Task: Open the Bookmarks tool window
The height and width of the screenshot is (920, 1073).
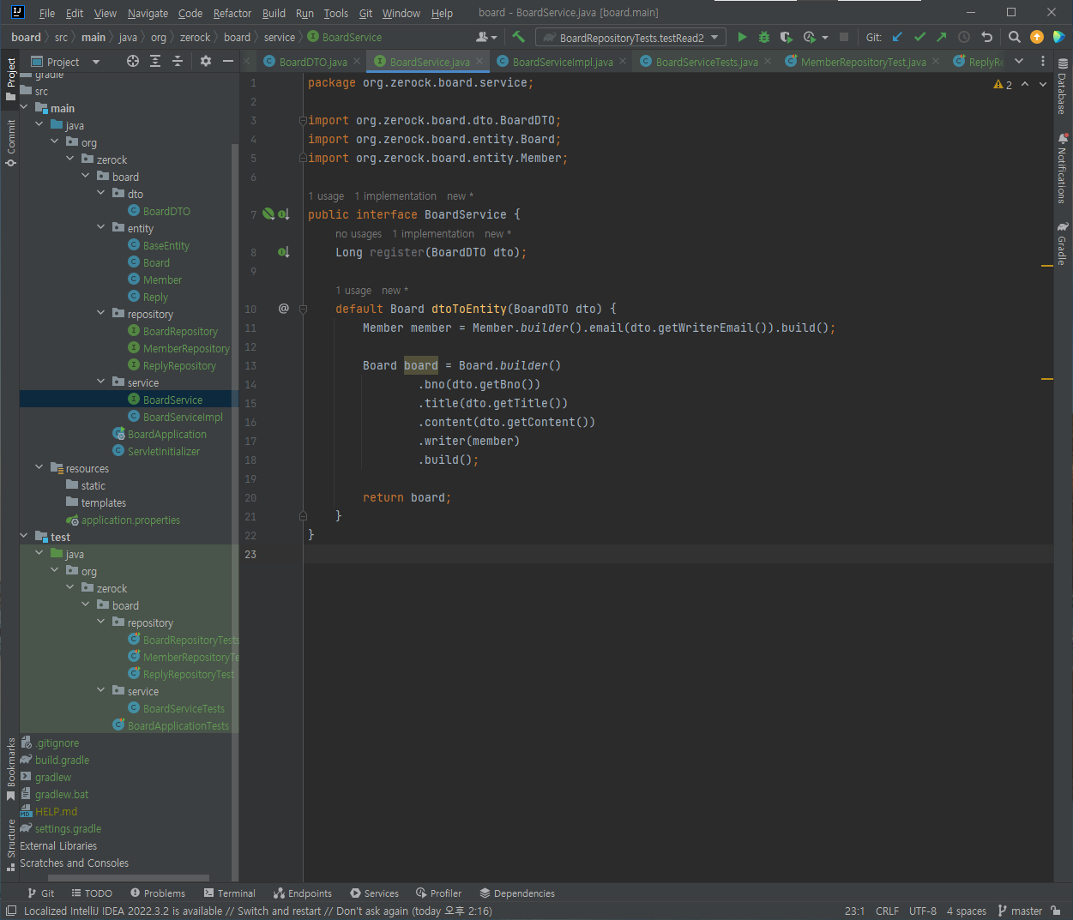Action: point(10,769)
